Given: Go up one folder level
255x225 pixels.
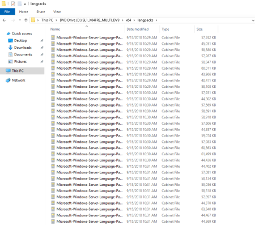Looking at the screenshot, I should (26, 20).
